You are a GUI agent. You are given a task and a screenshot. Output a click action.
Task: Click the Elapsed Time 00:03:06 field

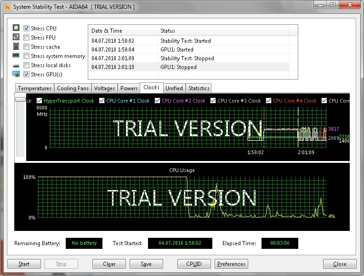[x=280, y=243]
